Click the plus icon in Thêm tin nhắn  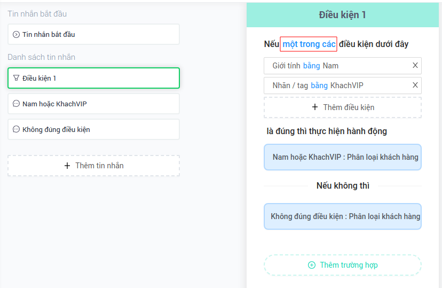[x=67, y=166]
